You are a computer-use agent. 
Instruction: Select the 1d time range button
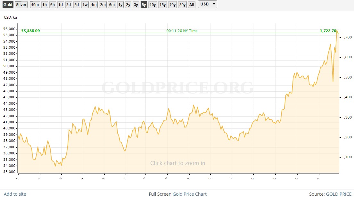tap(61, 4)
